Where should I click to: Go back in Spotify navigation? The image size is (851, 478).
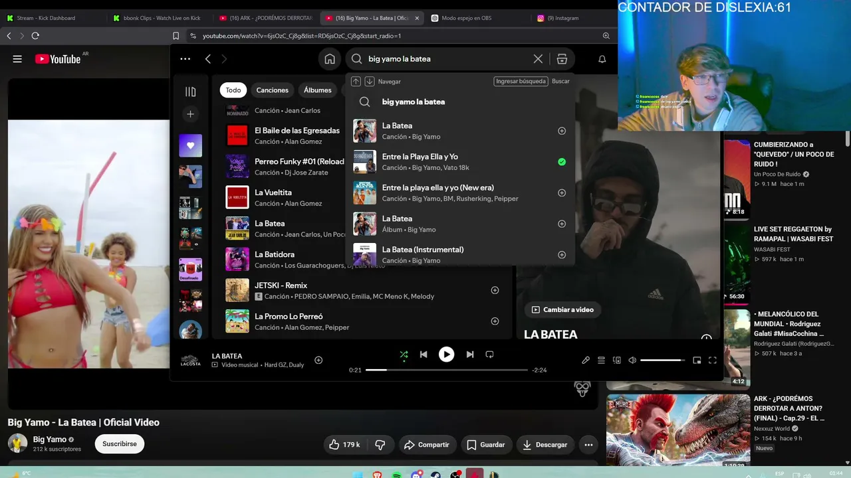(208, 59)
